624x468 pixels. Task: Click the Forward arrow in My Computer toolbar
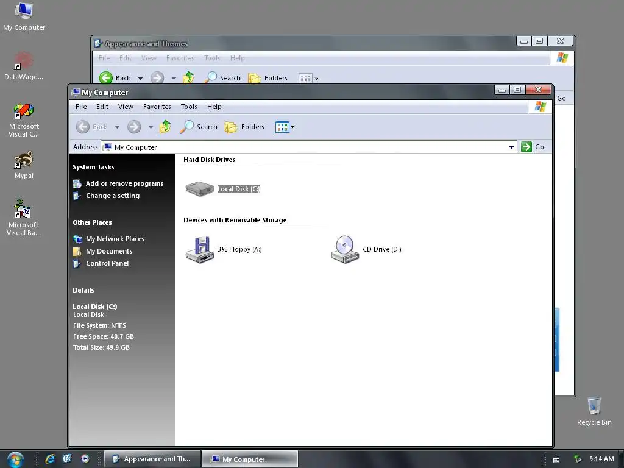tap(134, 127)
